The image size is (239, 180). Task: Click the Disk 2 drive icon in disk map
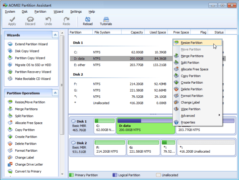[73, 143]
